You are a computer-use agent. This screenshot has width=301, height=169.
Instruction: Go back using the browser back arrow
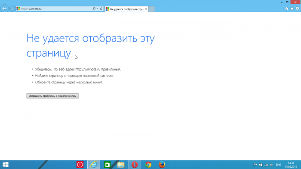4,9
